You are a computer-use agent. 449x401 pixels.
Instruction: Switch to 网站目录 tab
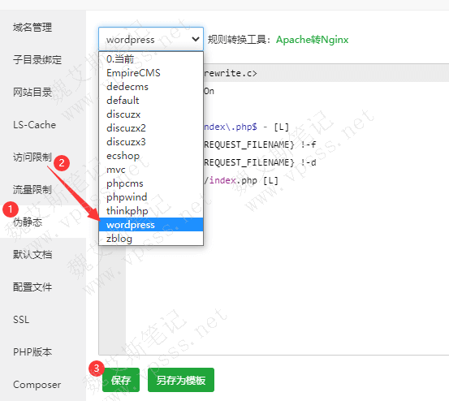click(43, 93)
